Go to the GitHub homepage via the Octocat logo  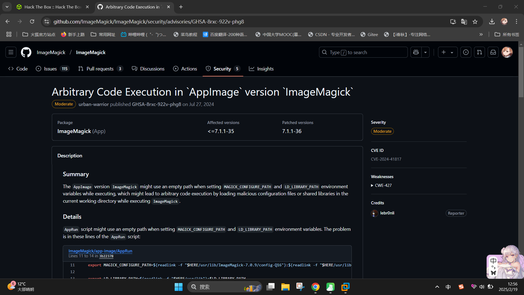pos(26,52)
